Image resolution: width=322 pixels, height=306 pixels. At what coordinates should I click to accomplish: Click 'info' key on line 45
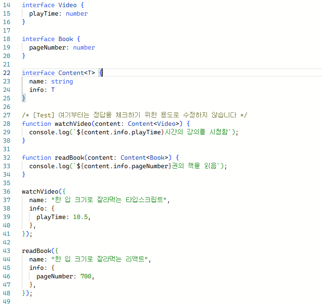(37, 268)
